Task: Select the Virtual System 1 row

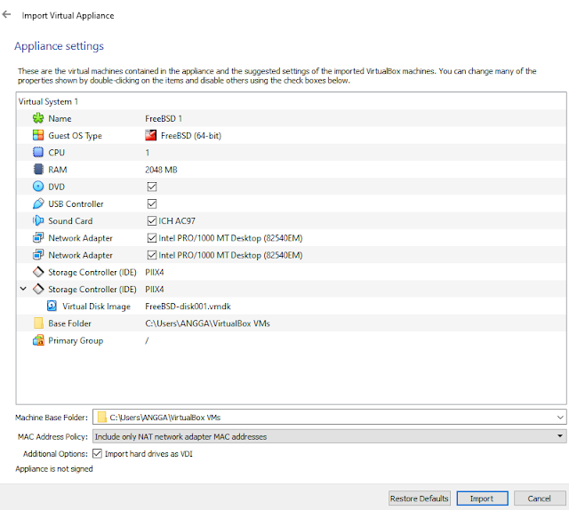Action: [292, 101]
